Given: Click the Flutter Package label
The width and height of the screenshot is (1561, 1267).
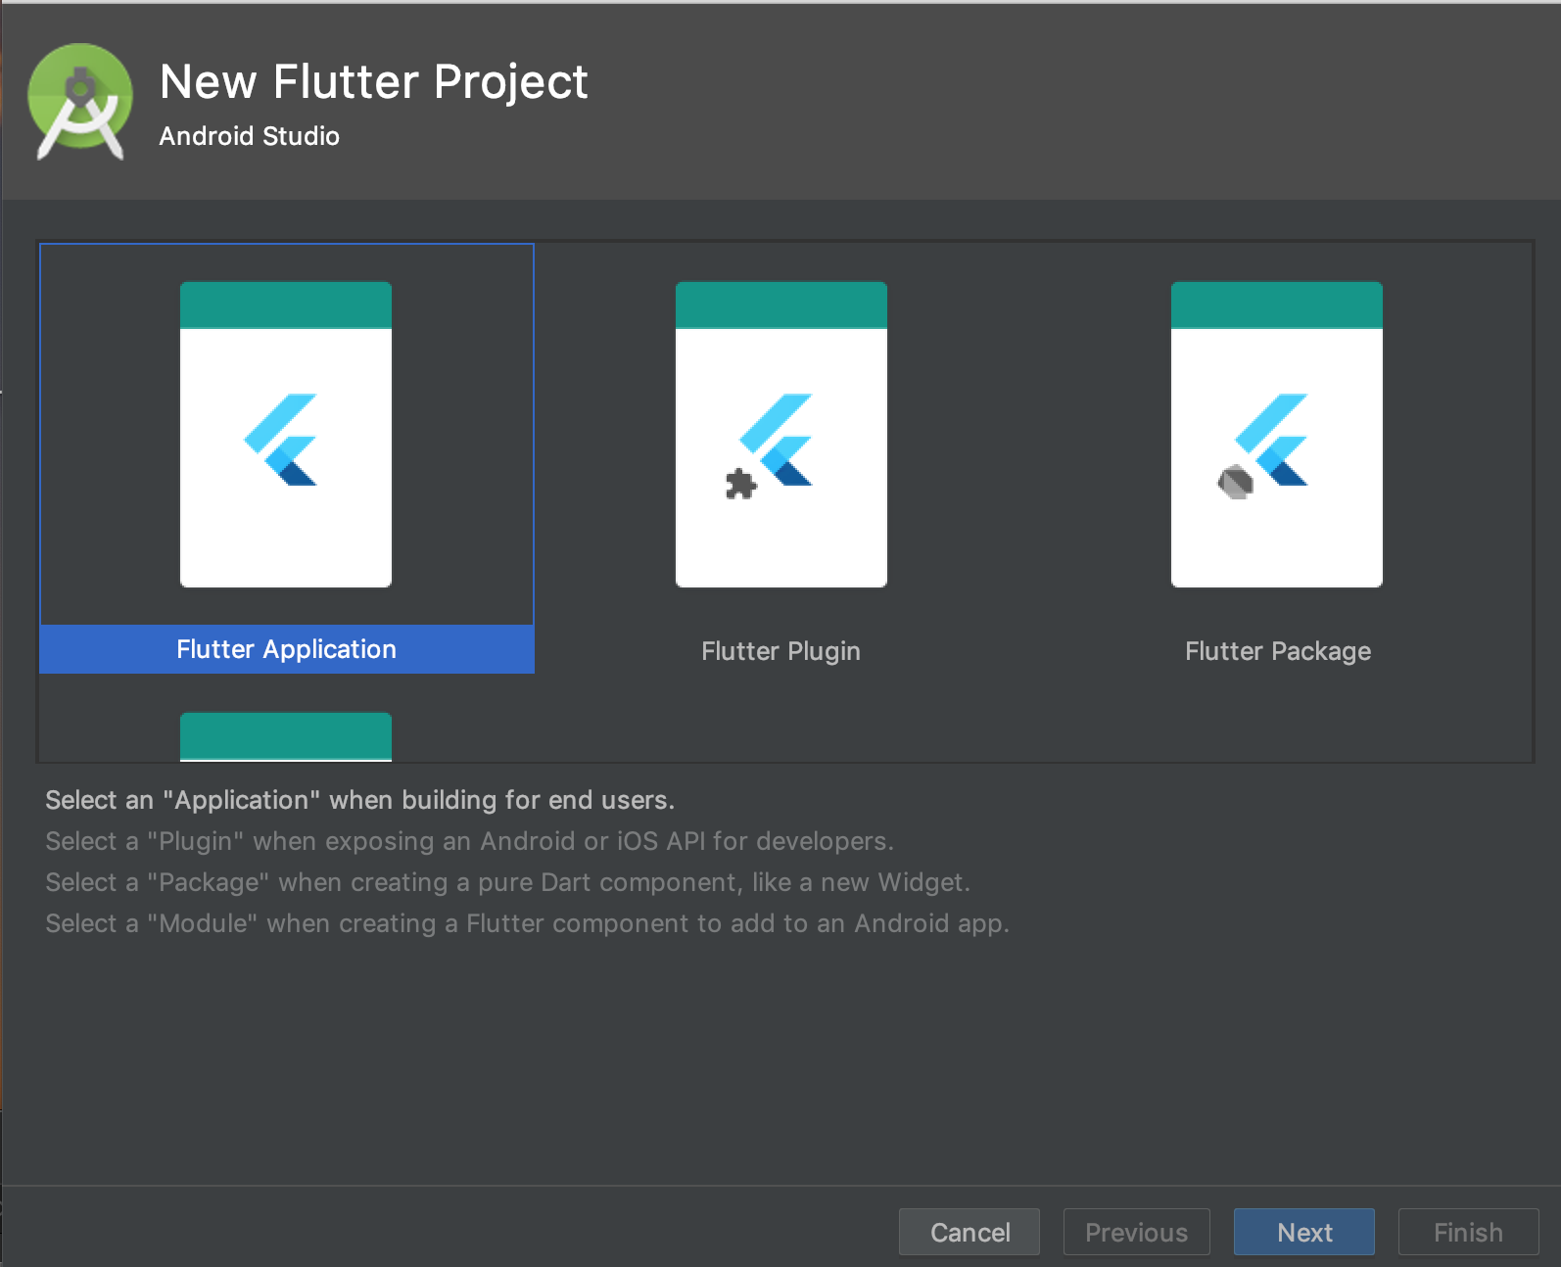Looking at the screenshot, I should click(1278, 651).
